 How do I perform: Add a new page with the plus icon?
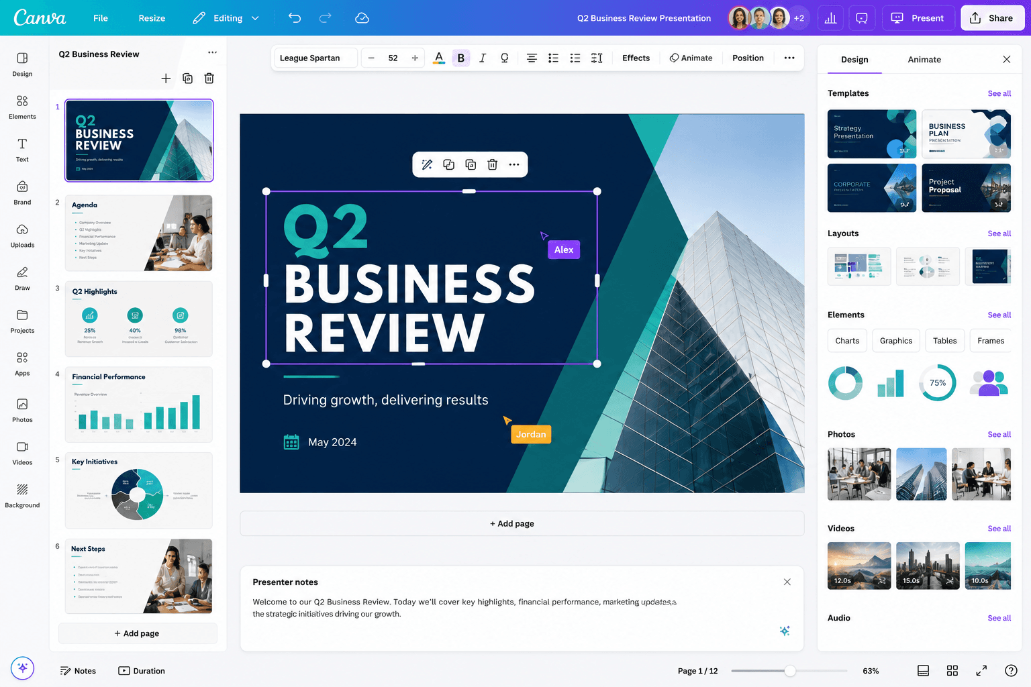point(166,78)
